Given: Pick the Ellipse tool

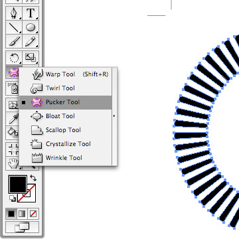Looking at the screenshot, I should [31, 27].
